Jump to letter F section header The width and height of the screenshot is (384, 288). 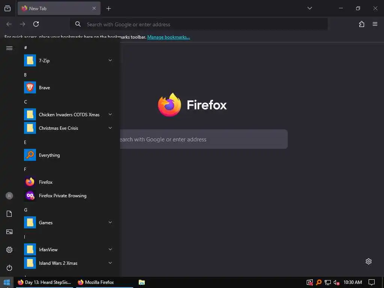25,169
